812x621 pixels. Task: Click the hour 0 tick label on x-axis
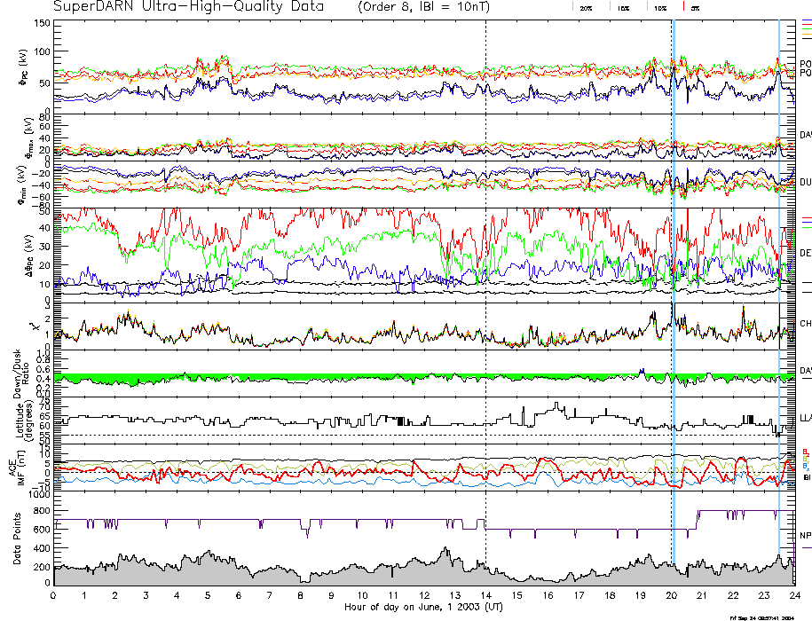click(x=54, y=595)
